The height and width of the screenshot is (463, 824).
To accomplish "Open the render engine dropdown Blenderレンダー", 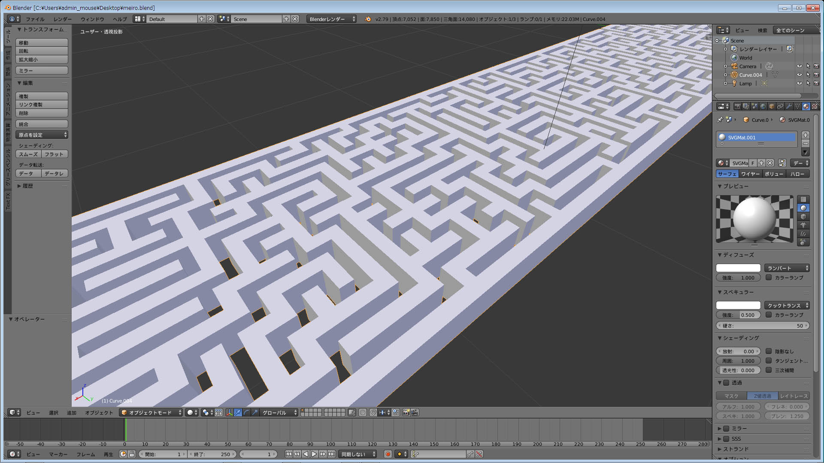I will (x=332, y=19).
